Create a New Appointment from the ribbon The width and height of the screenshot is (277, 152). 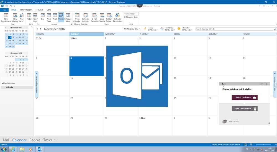pos(6,17)
